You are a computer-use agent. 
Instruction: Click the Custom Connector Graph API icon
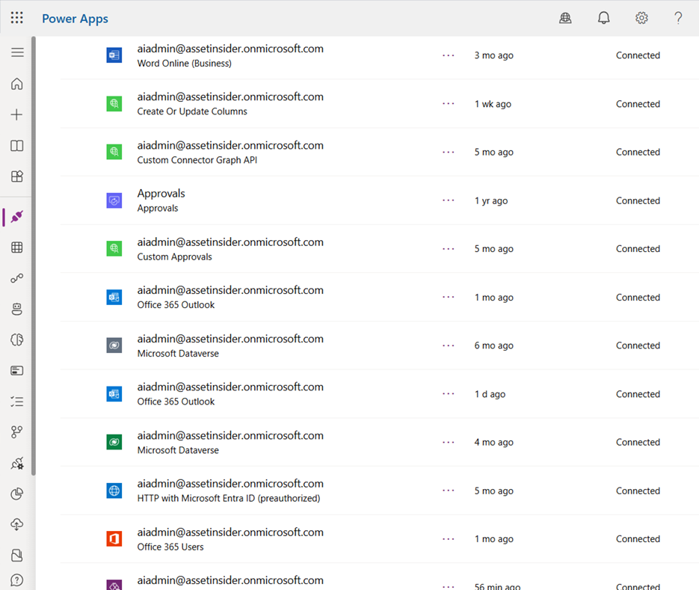click(114, 152)
